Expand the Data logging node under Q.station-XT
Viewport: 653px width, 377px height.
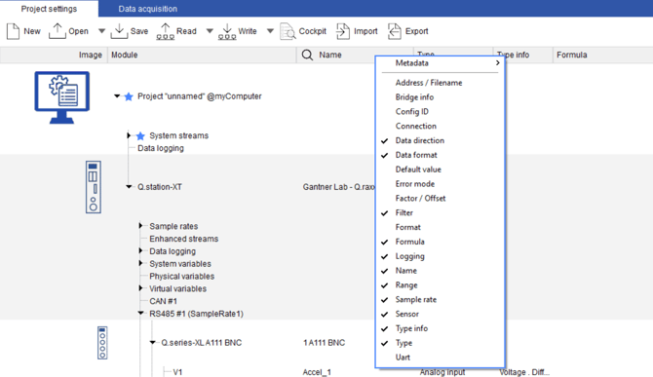140,251
